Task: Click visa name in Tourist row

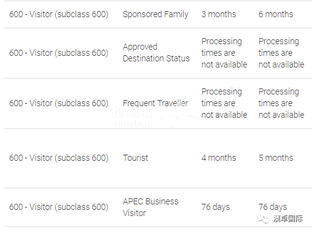Action: tap(59, 158)
